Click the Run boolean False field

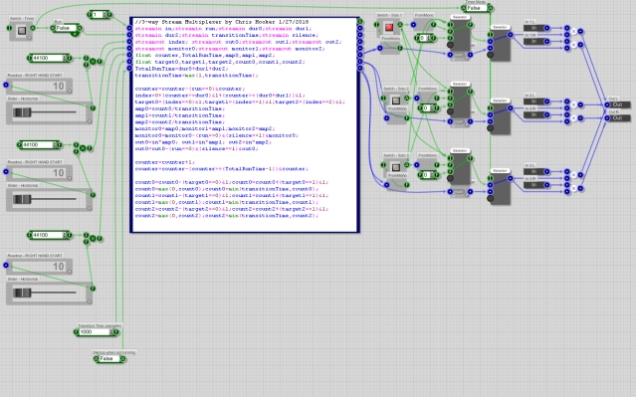click(x=66, y=28)
